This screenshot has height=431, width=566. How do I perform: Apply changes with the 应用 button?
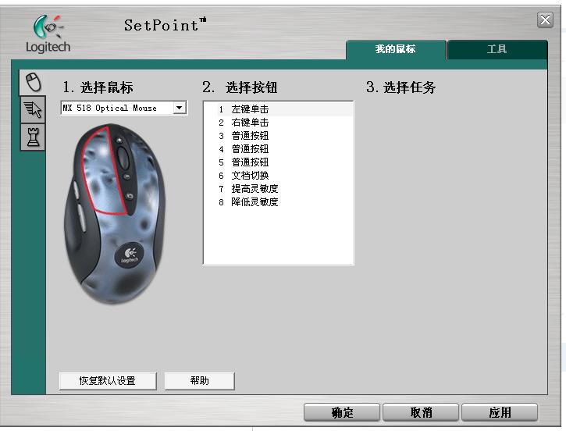click(500, 412)
